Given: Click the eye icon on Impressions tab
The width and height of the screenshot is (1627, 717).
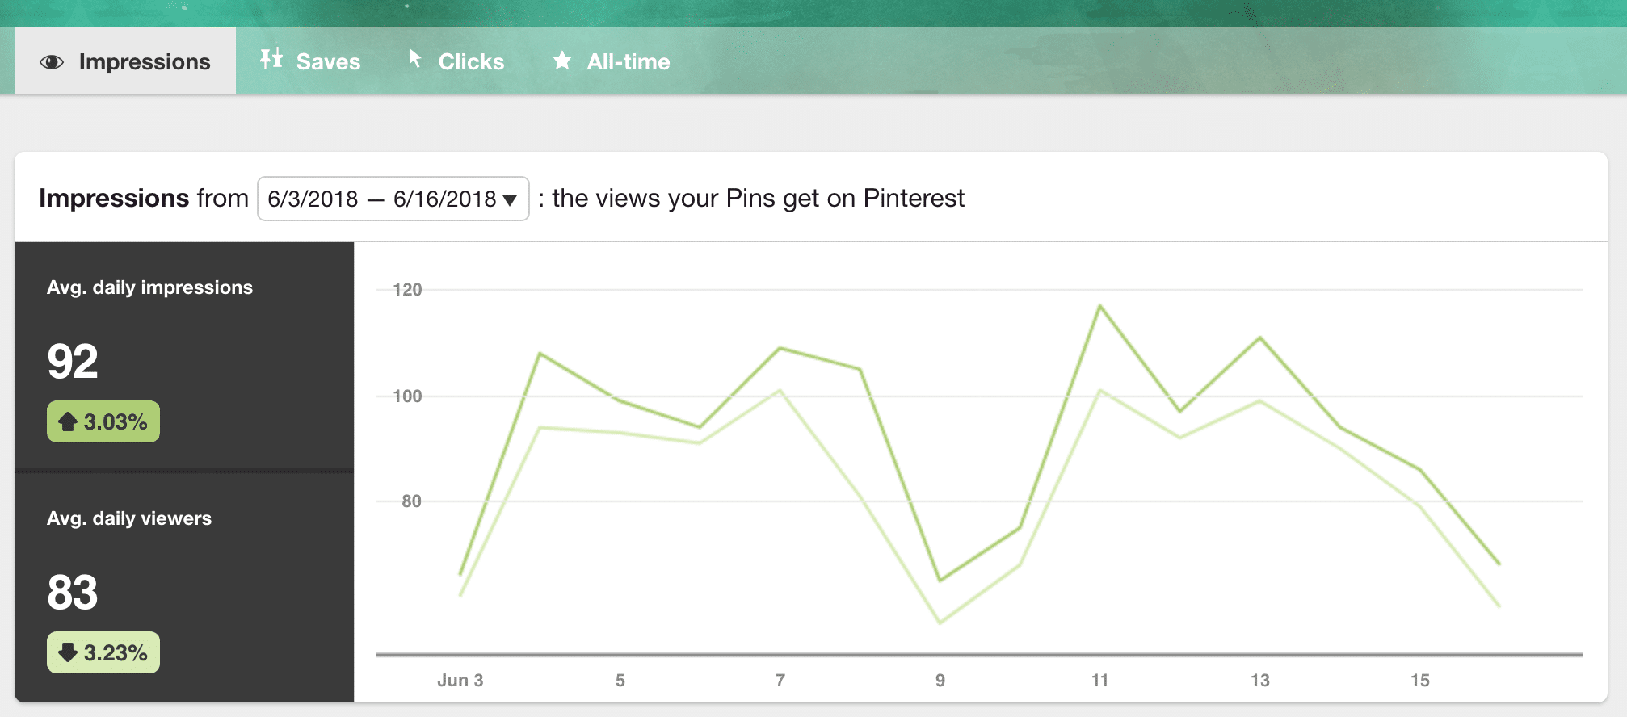Looking at the screenshot, I should pyautogui.click(x=52, y=62).
